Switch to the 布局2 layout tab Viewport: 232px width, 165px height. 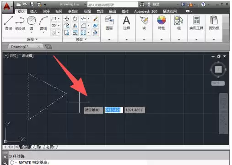[50, 147]
